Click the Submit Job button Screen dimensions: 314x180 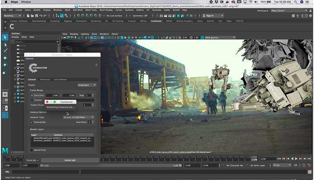pos(70,160)
